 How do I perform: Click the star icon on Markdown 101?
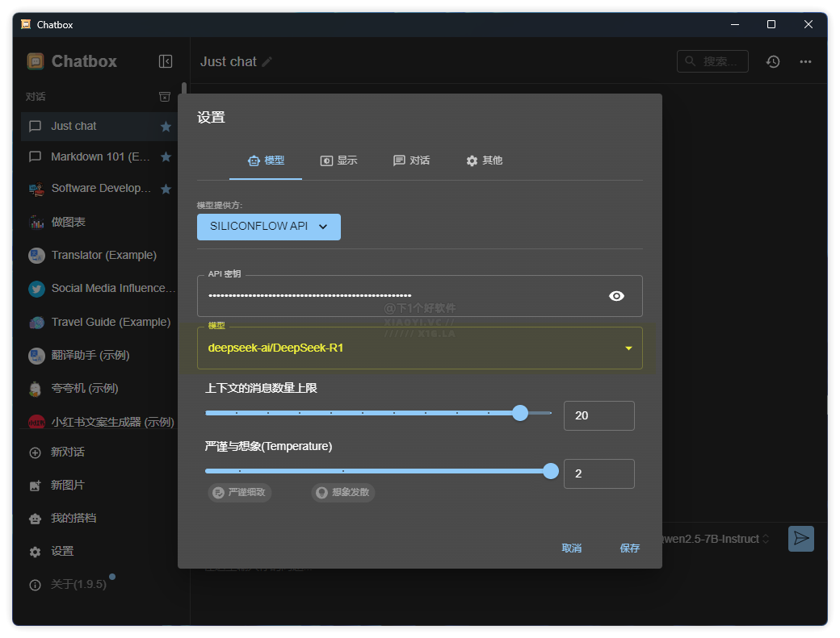[166, 156]
